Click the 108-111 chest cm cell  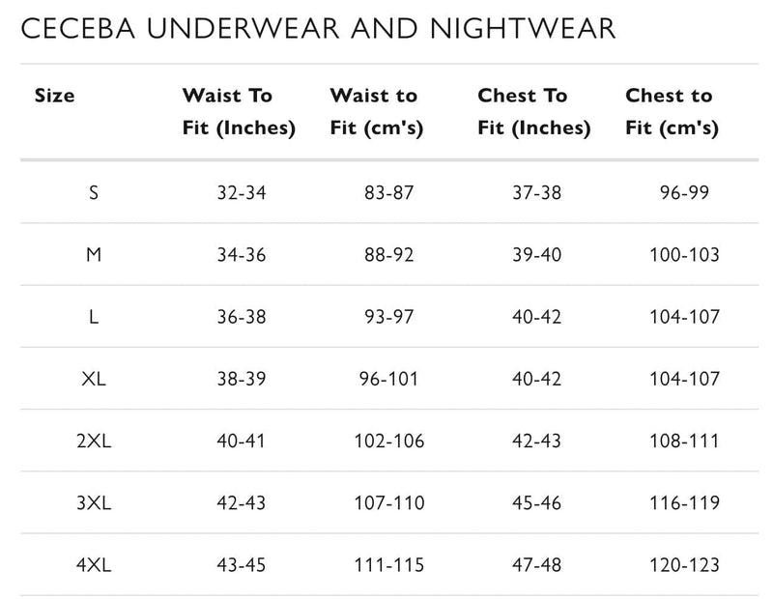[684, 441]
